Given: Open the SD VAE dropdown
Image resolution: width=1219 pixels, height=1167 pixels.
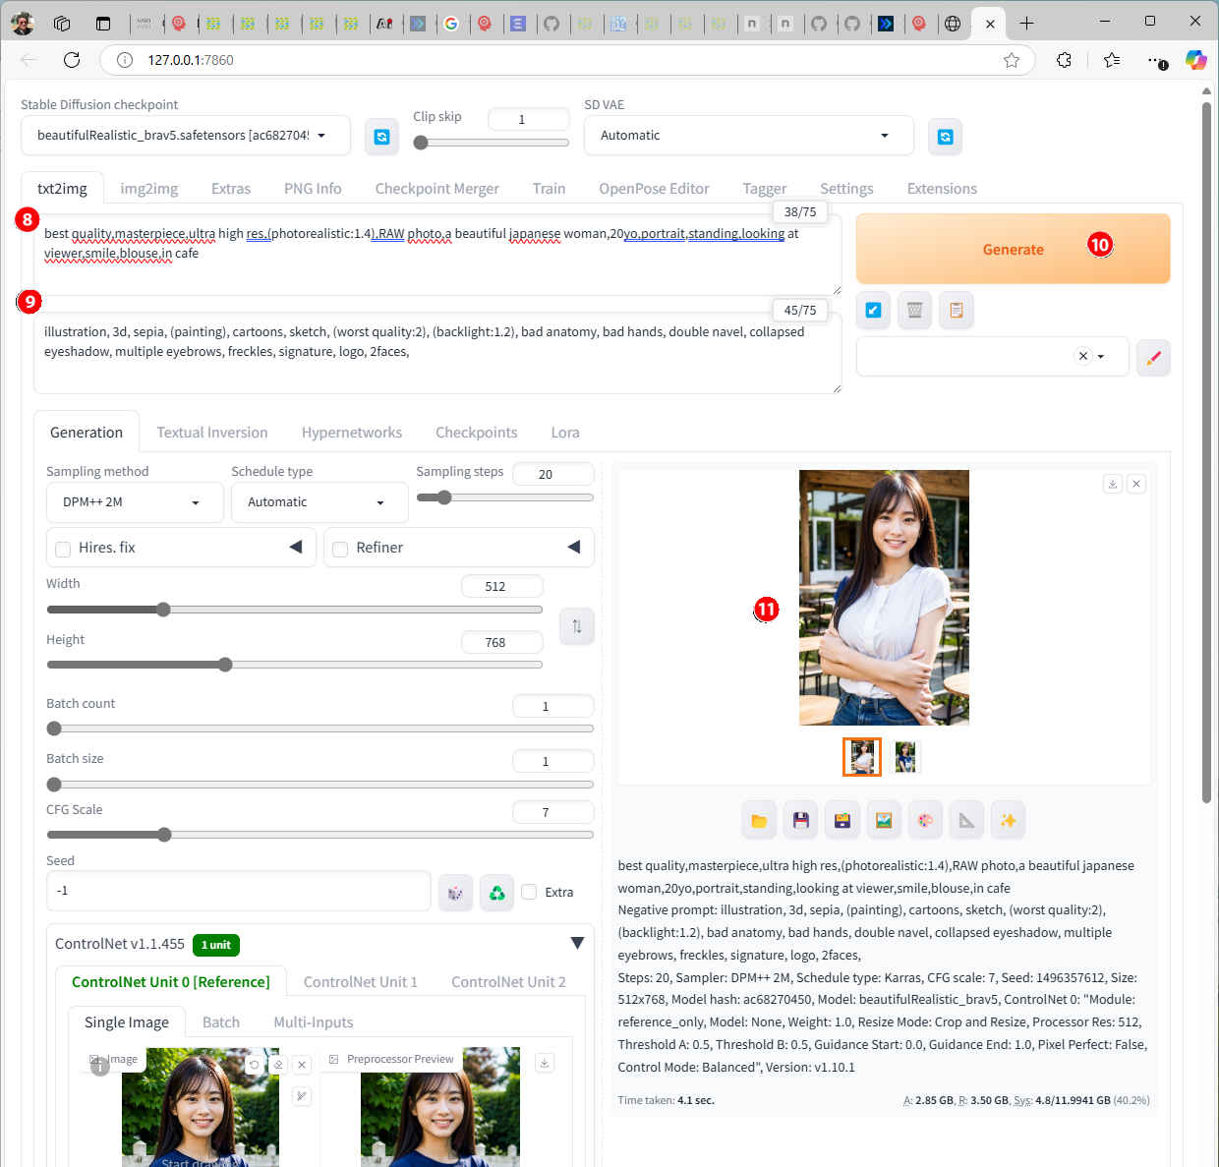Looking at the screenshot, I should pos(747,136).
